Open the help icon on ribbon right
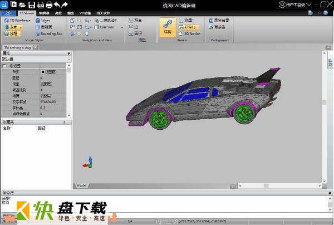Image resolution: width=334 pixels, height=225 pixels. 326,13
